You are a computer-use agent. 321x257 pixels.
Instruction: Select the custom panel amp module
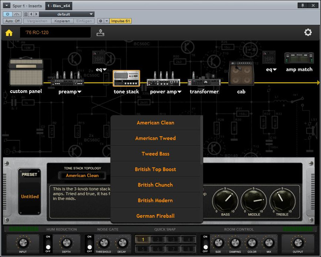click(x=26, y=72)
